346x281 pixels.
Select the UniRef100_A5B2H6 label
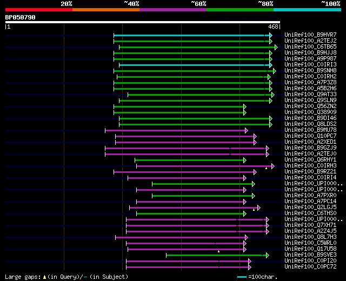click(x=310, y=88)
